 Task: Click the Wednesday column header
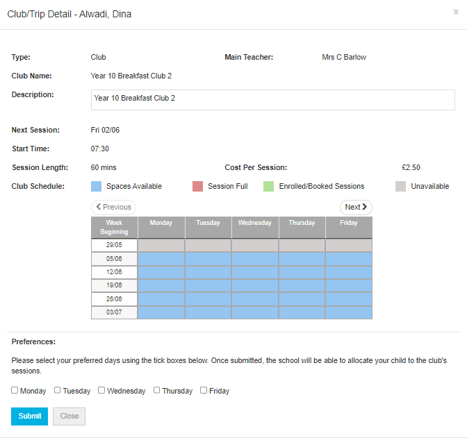point(255,228)
